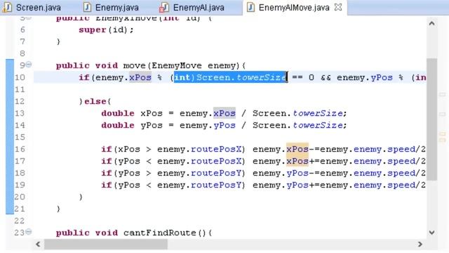Viewport: 449px width, 253px height.
Task: Click the Screen.java file icon
Action: coord(7,8)
